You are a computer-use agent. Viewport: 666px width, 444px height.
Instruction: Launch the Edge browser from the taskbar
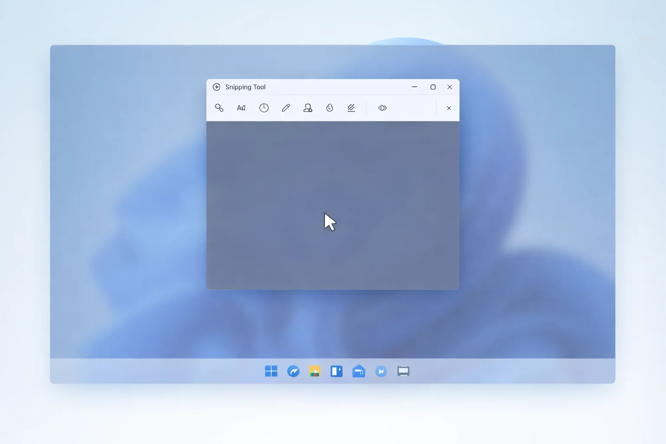293,371
